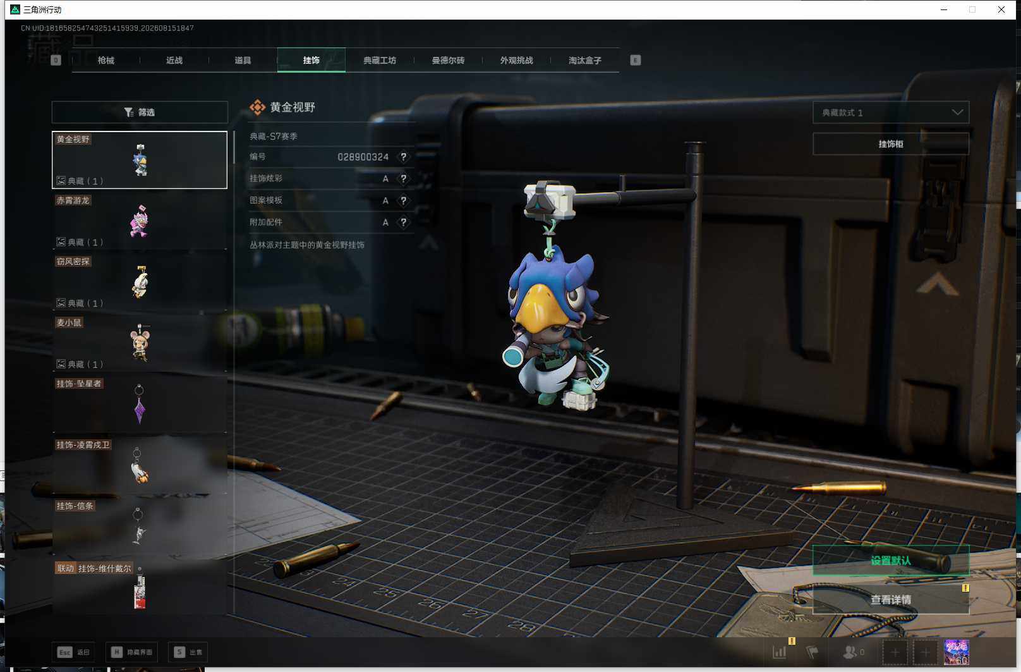
Task: Close the 三角洲行动 window
Action: pyautogui.click(x=1001, y=9)
